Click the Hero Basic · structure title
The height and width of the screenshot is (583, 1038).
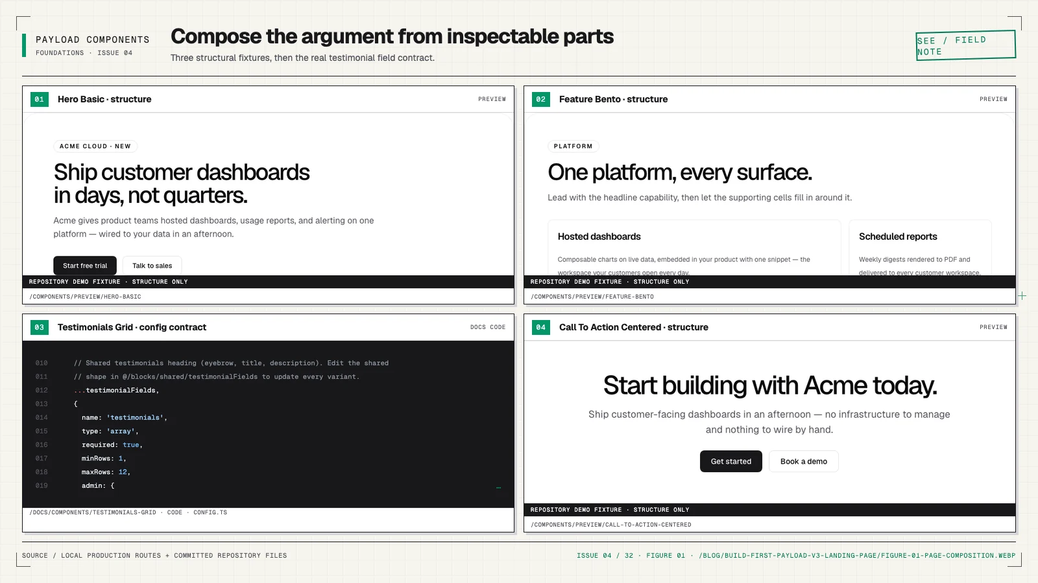(x=104, y=99)
